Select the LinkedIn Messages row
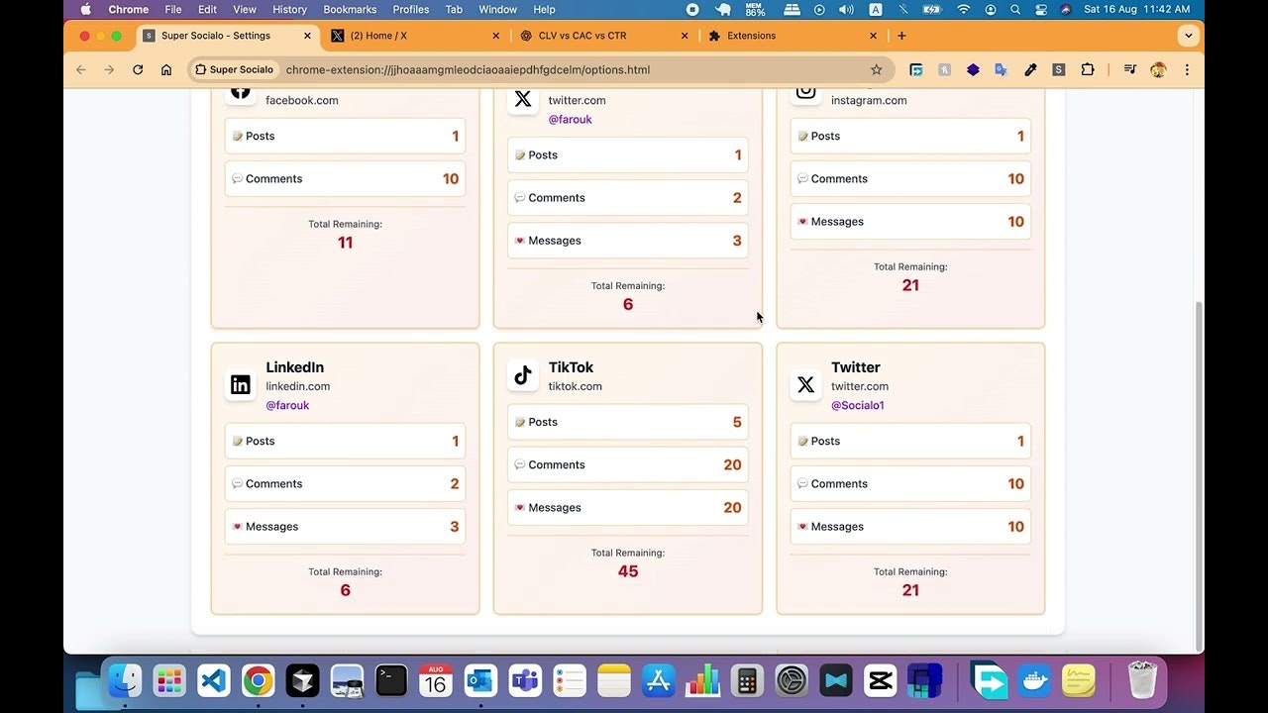 (345, 526)
